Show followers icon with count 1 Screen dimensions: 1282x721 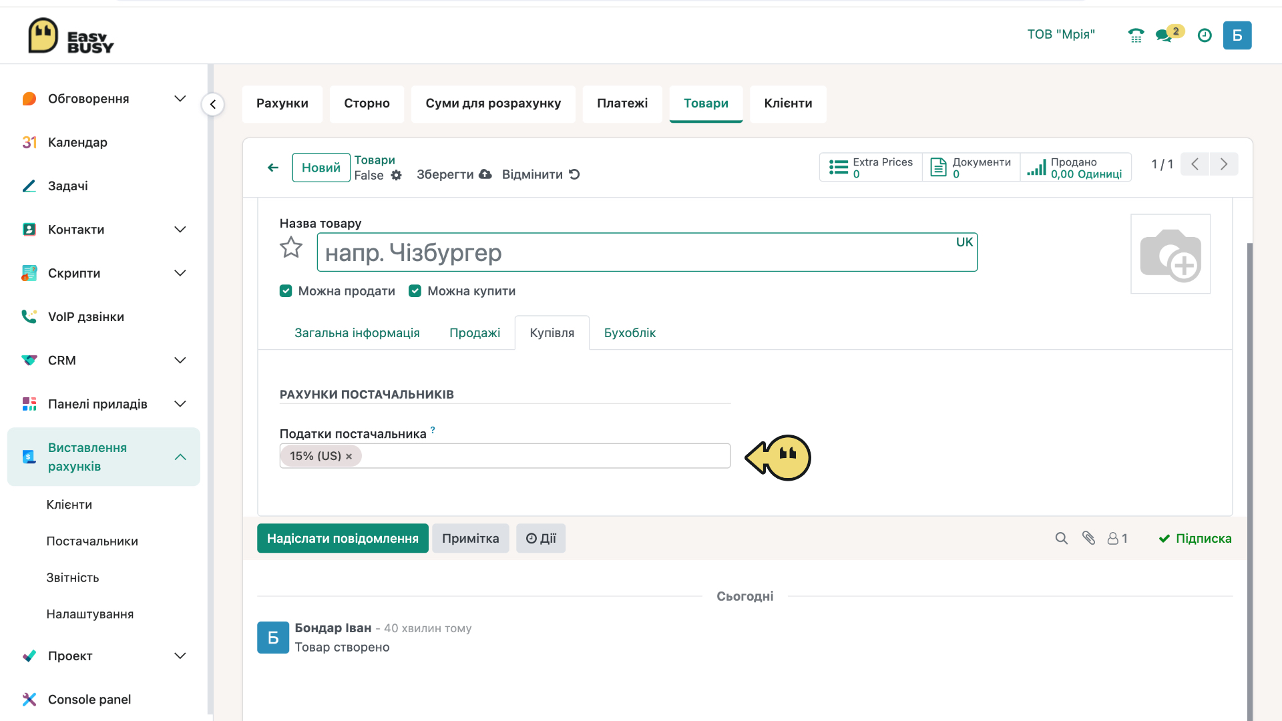[1117, 538]
